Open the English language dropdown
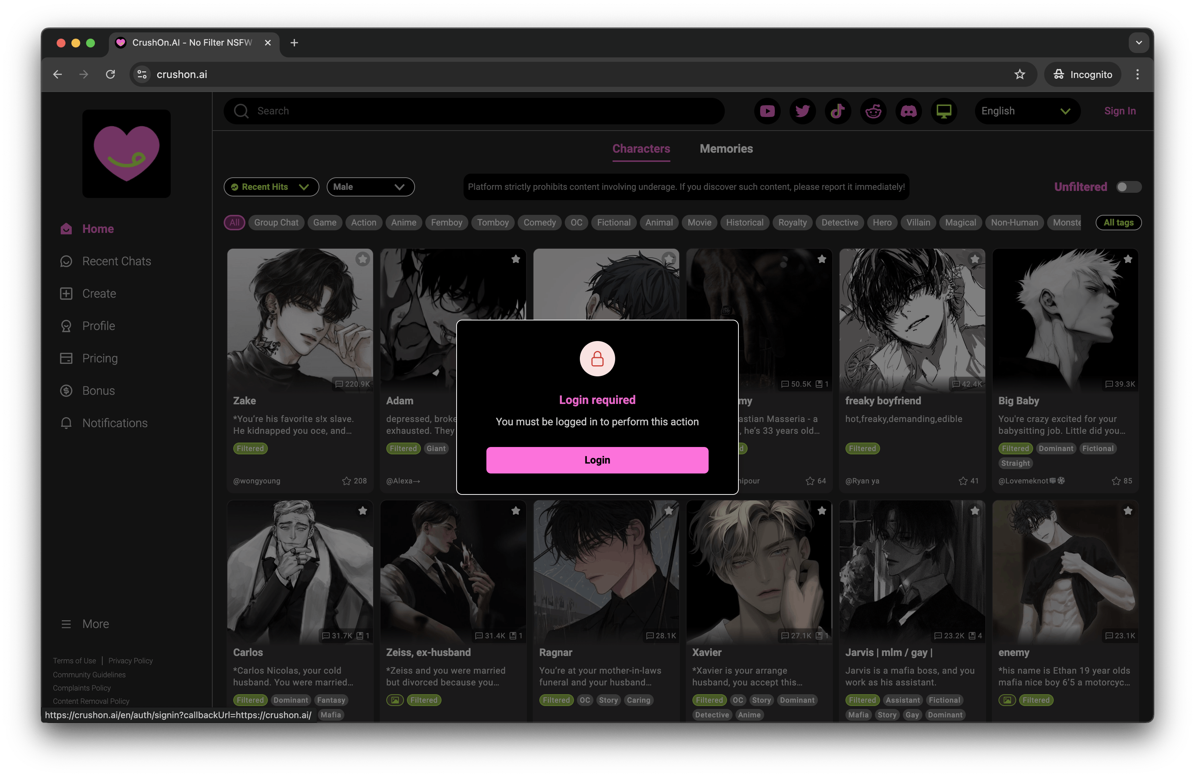 click(x=1027, y=111)
